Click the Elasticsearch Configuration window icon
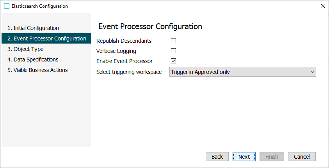The image size is (329, 168). 7,6
